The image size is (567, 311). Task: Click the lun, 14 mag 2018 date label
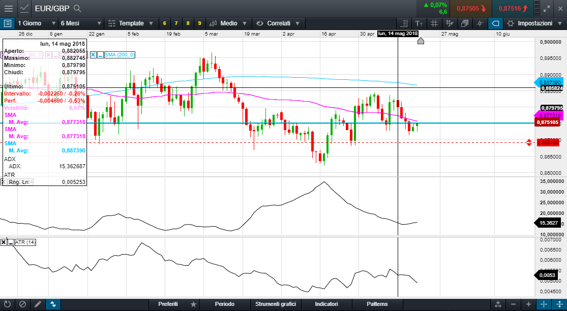(398, 34)
